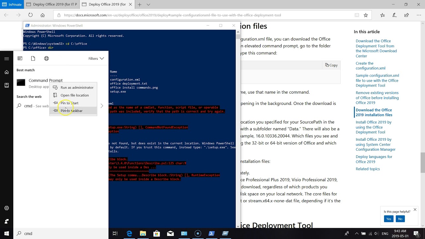The width and height of the screenshot is (425, 239).
Task: Open the Notebook icon in search sidebar
Action: 7,85
